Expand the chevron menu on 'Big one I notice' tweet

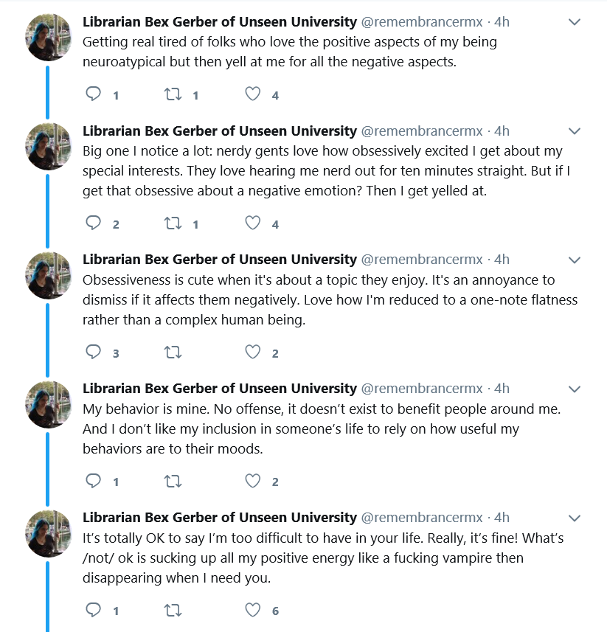click(x=575, y=131)
